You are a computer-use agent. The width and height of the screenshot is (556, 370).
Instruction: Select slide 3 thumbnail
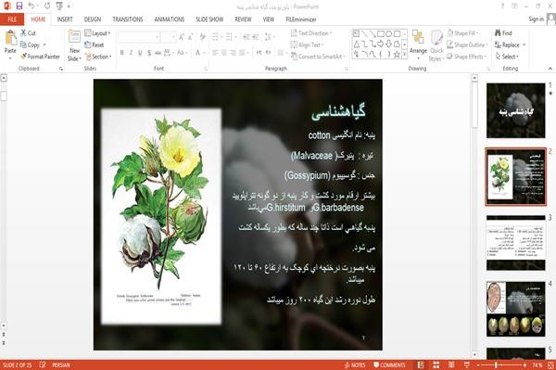tap(515, 243)
